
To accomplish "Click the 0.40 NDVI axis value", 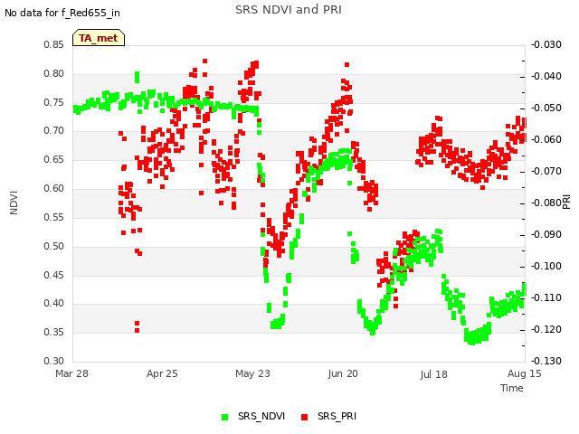I will 54,304.
